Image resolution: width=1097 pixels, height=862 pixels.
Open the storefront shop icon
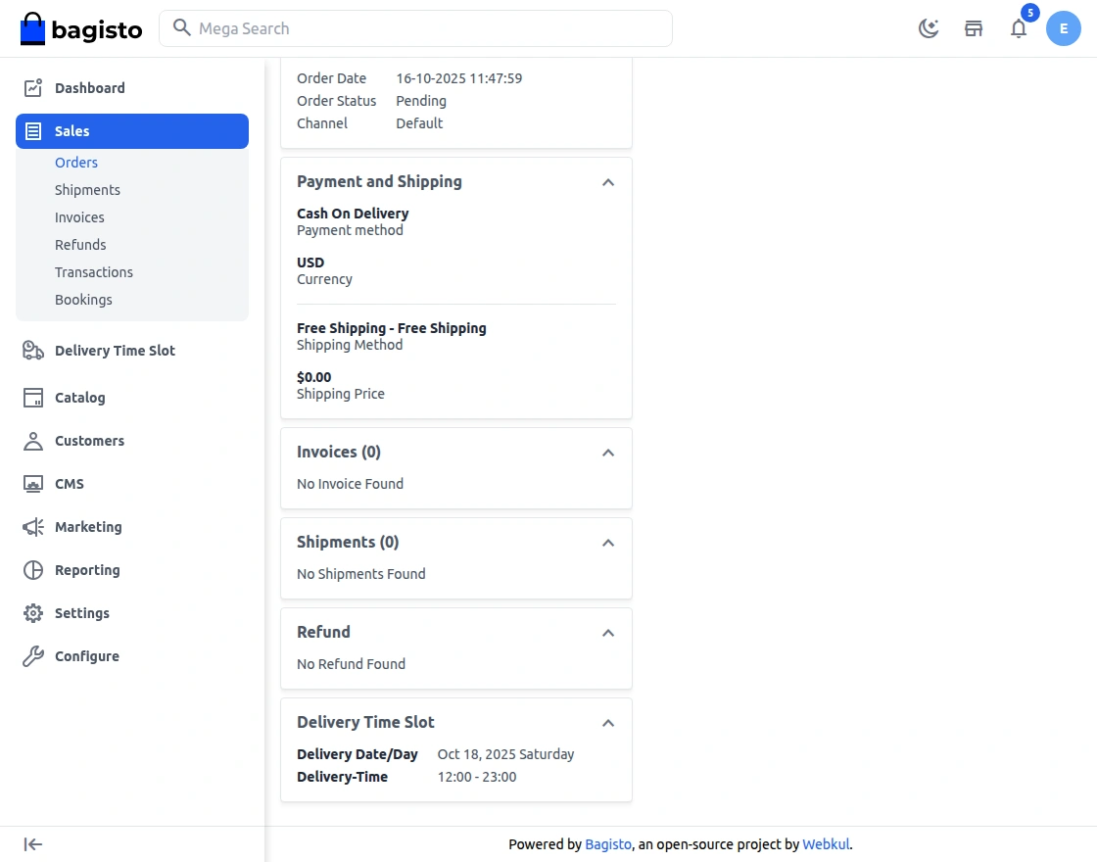[x=974, y=28]
